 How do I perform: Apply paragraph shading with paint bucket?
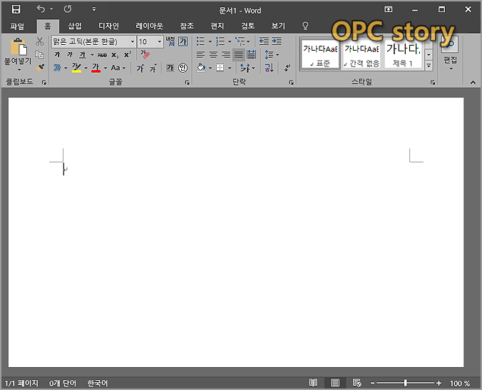click(x=201, y=68)
